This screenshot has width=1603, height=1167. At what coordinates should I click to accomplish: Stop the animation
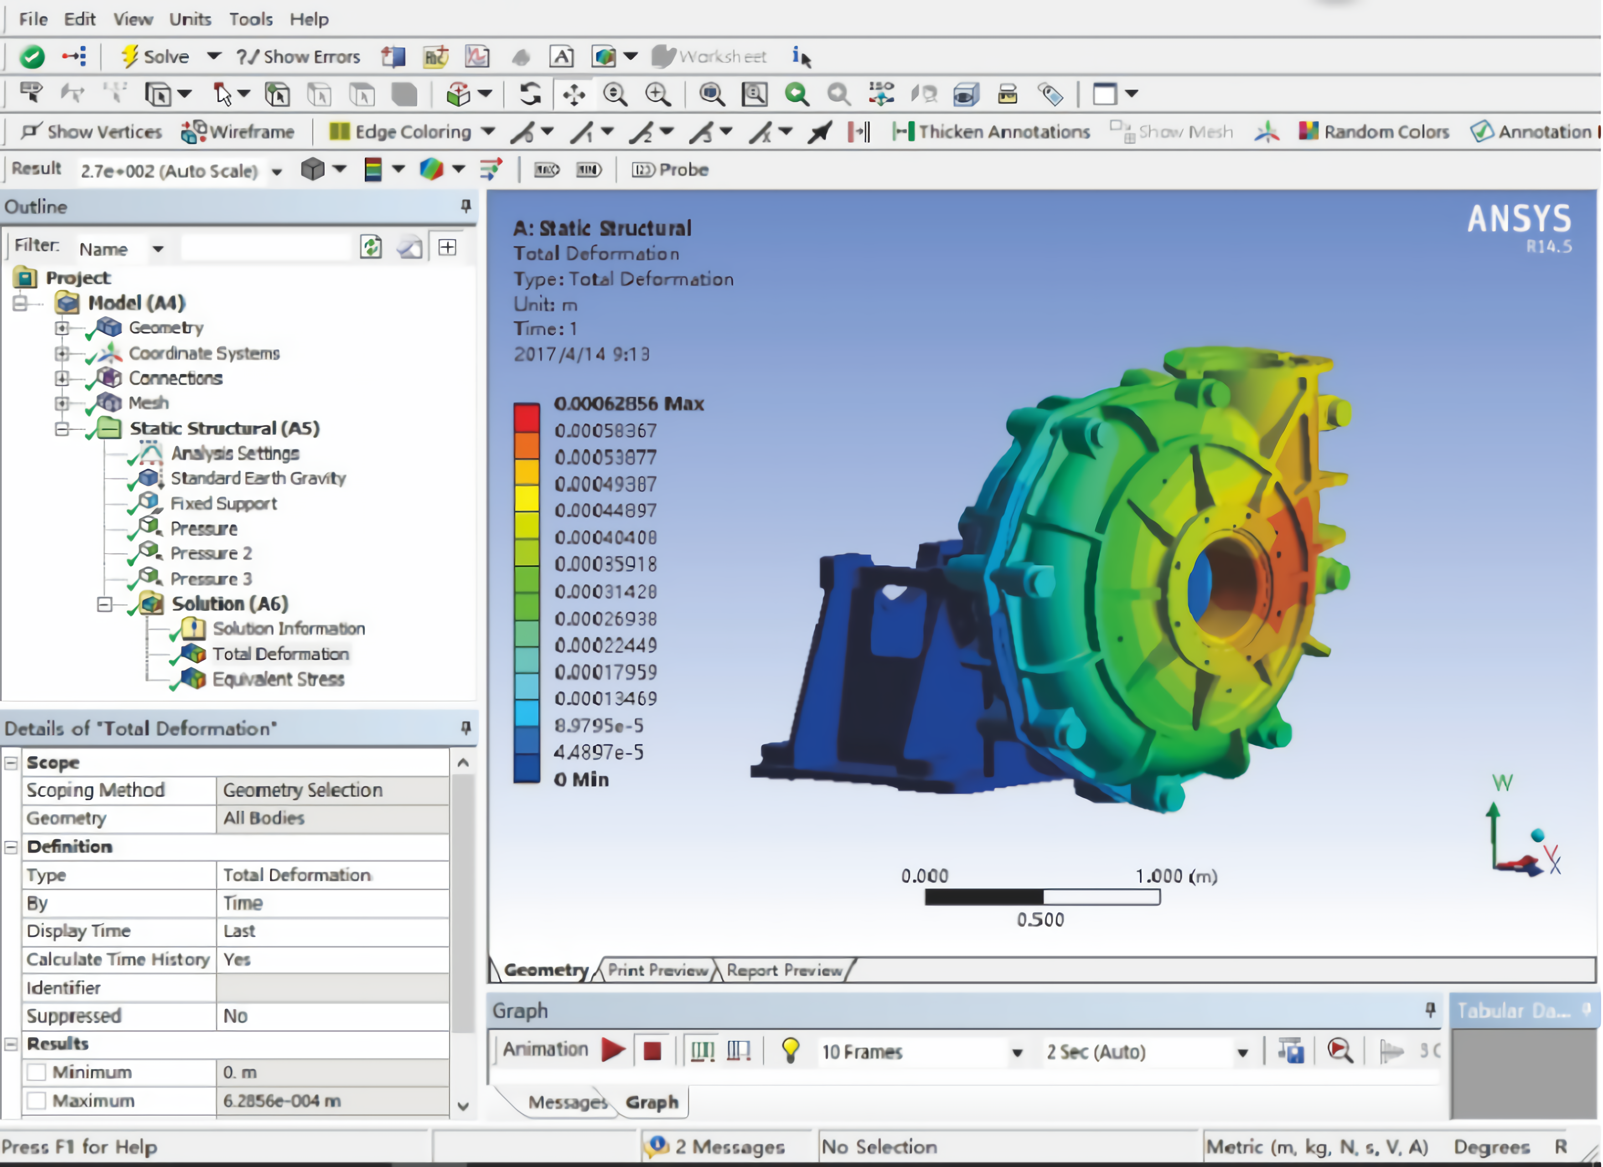coord(652,1051)
